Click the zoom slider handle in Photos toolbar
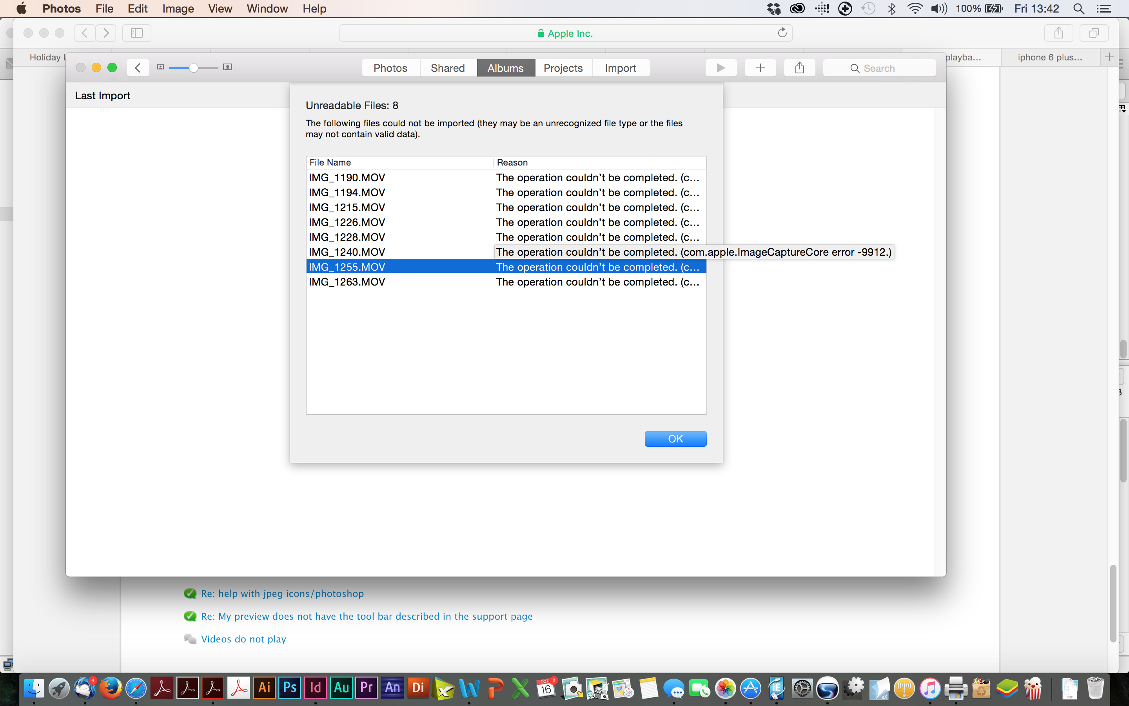Image resolution: width=1129 pixels, height=706 pixels. click(193, 68)
